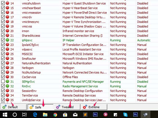The width and height of the screenshot is (158, 118).
Task: Click 'Natural Authentication' display name
Action: click(x=77, y=63)
